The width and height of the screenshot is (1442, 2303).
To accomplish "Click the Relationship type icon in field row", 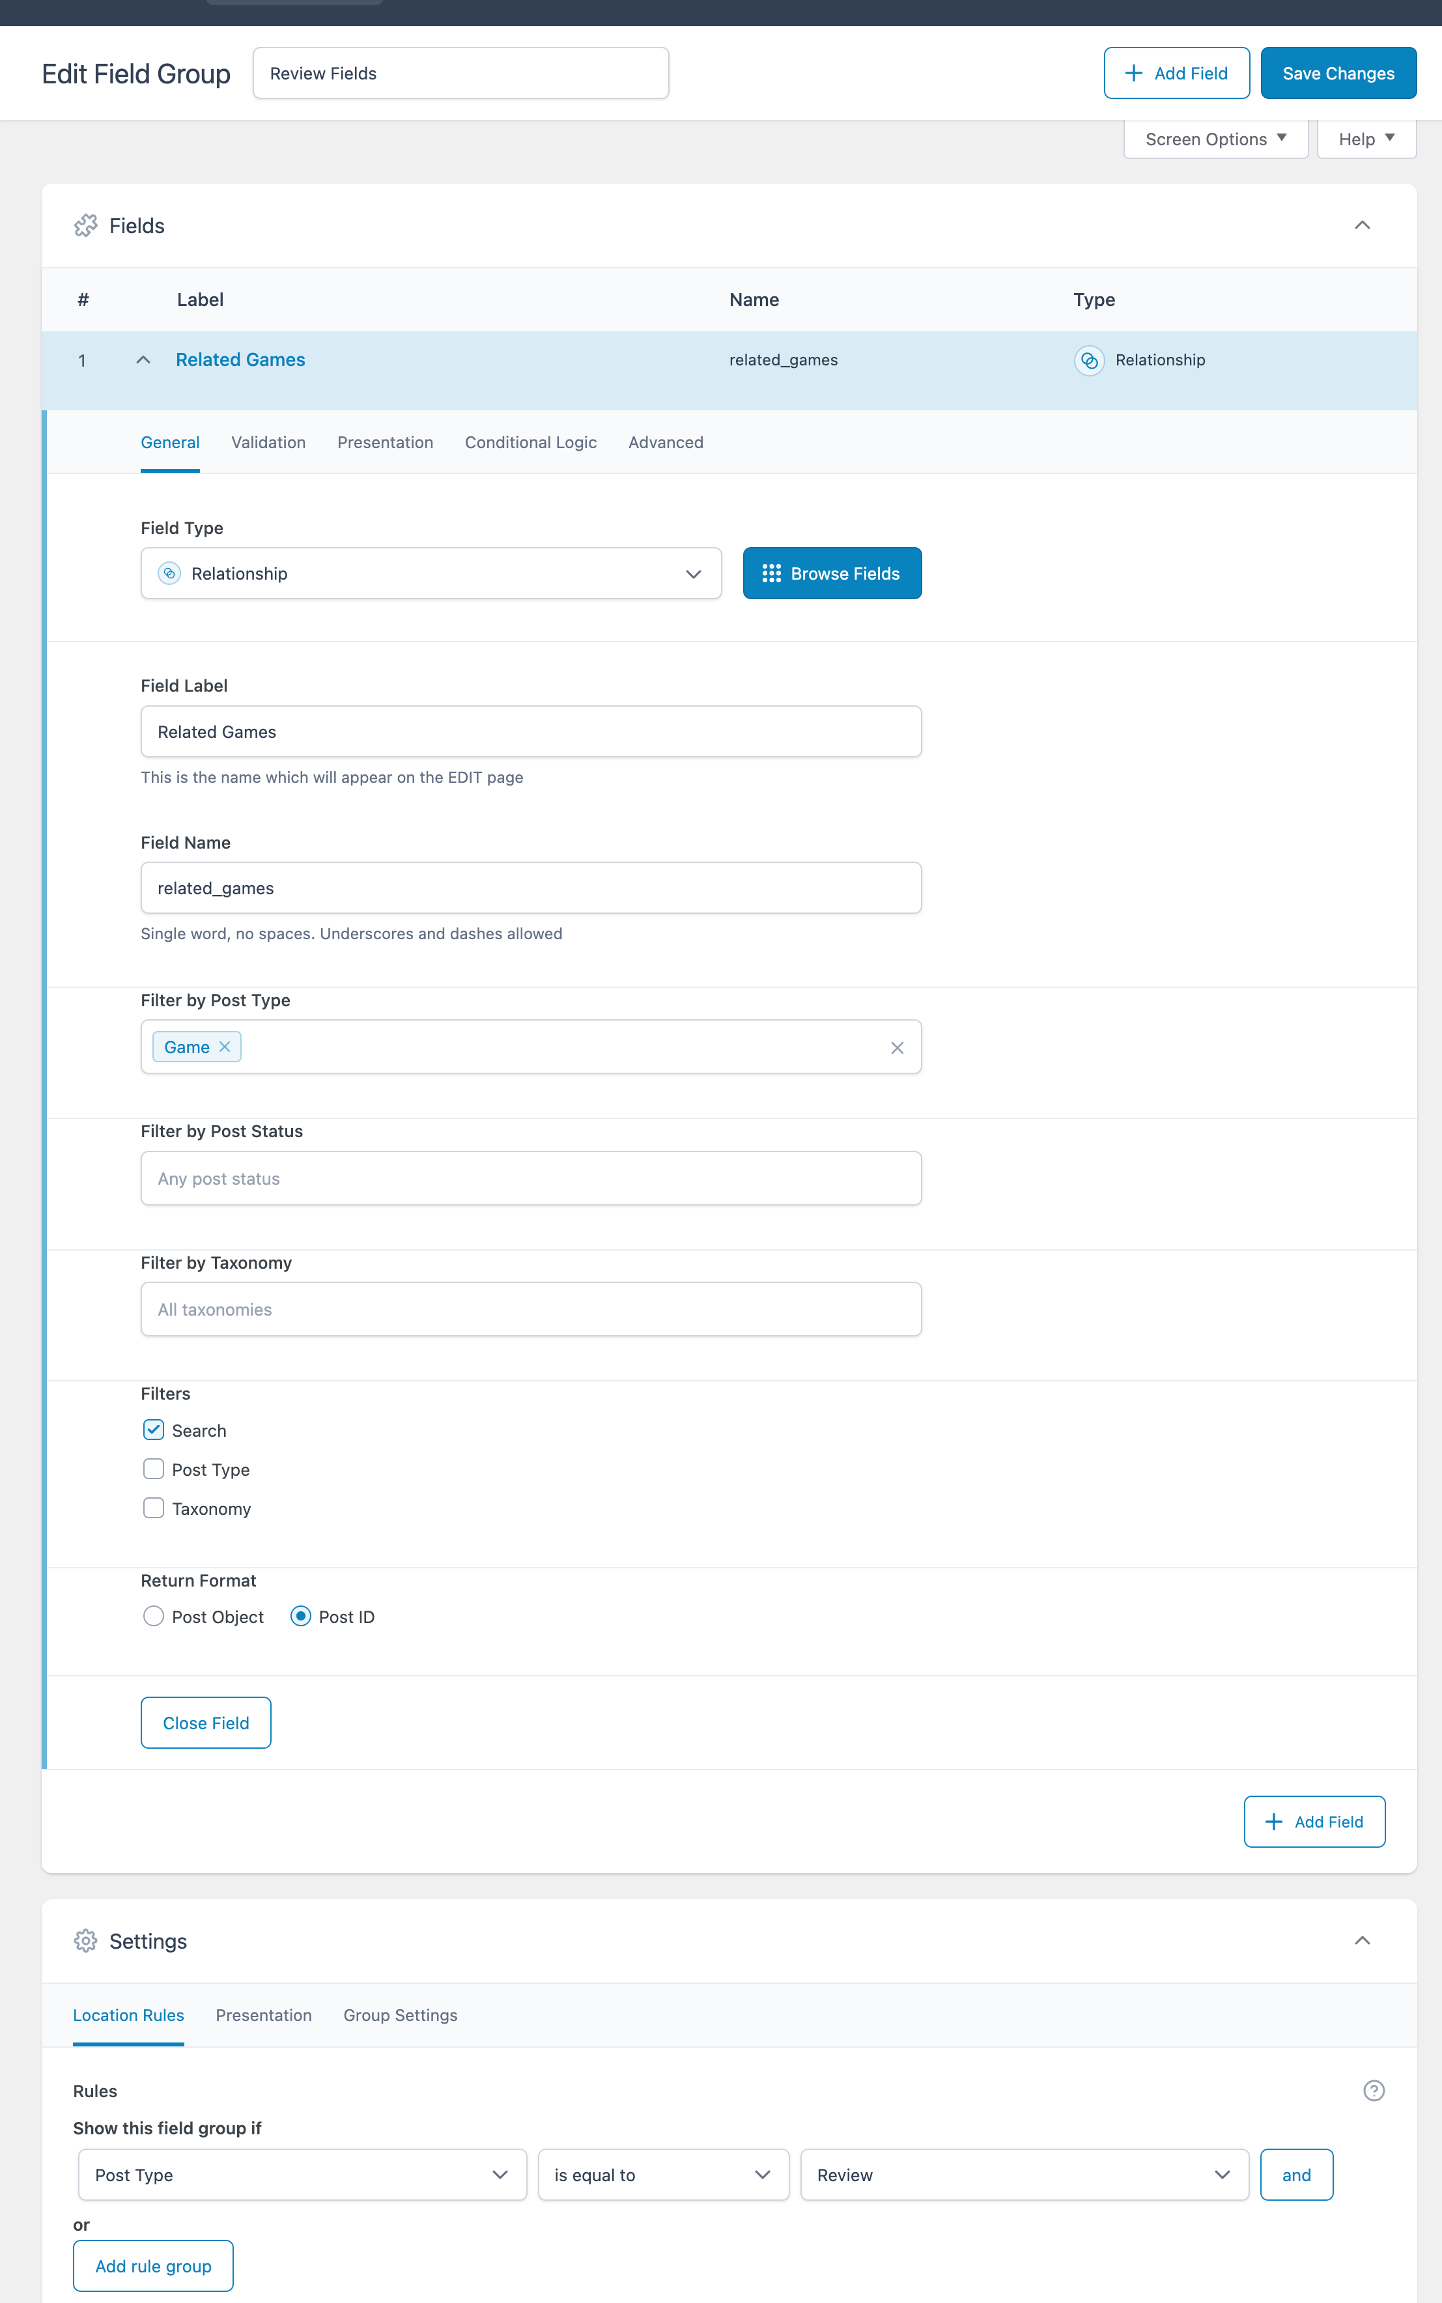I will 1089,360.
